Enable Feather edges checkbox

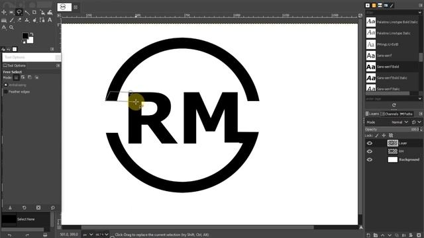pos(6,92)
